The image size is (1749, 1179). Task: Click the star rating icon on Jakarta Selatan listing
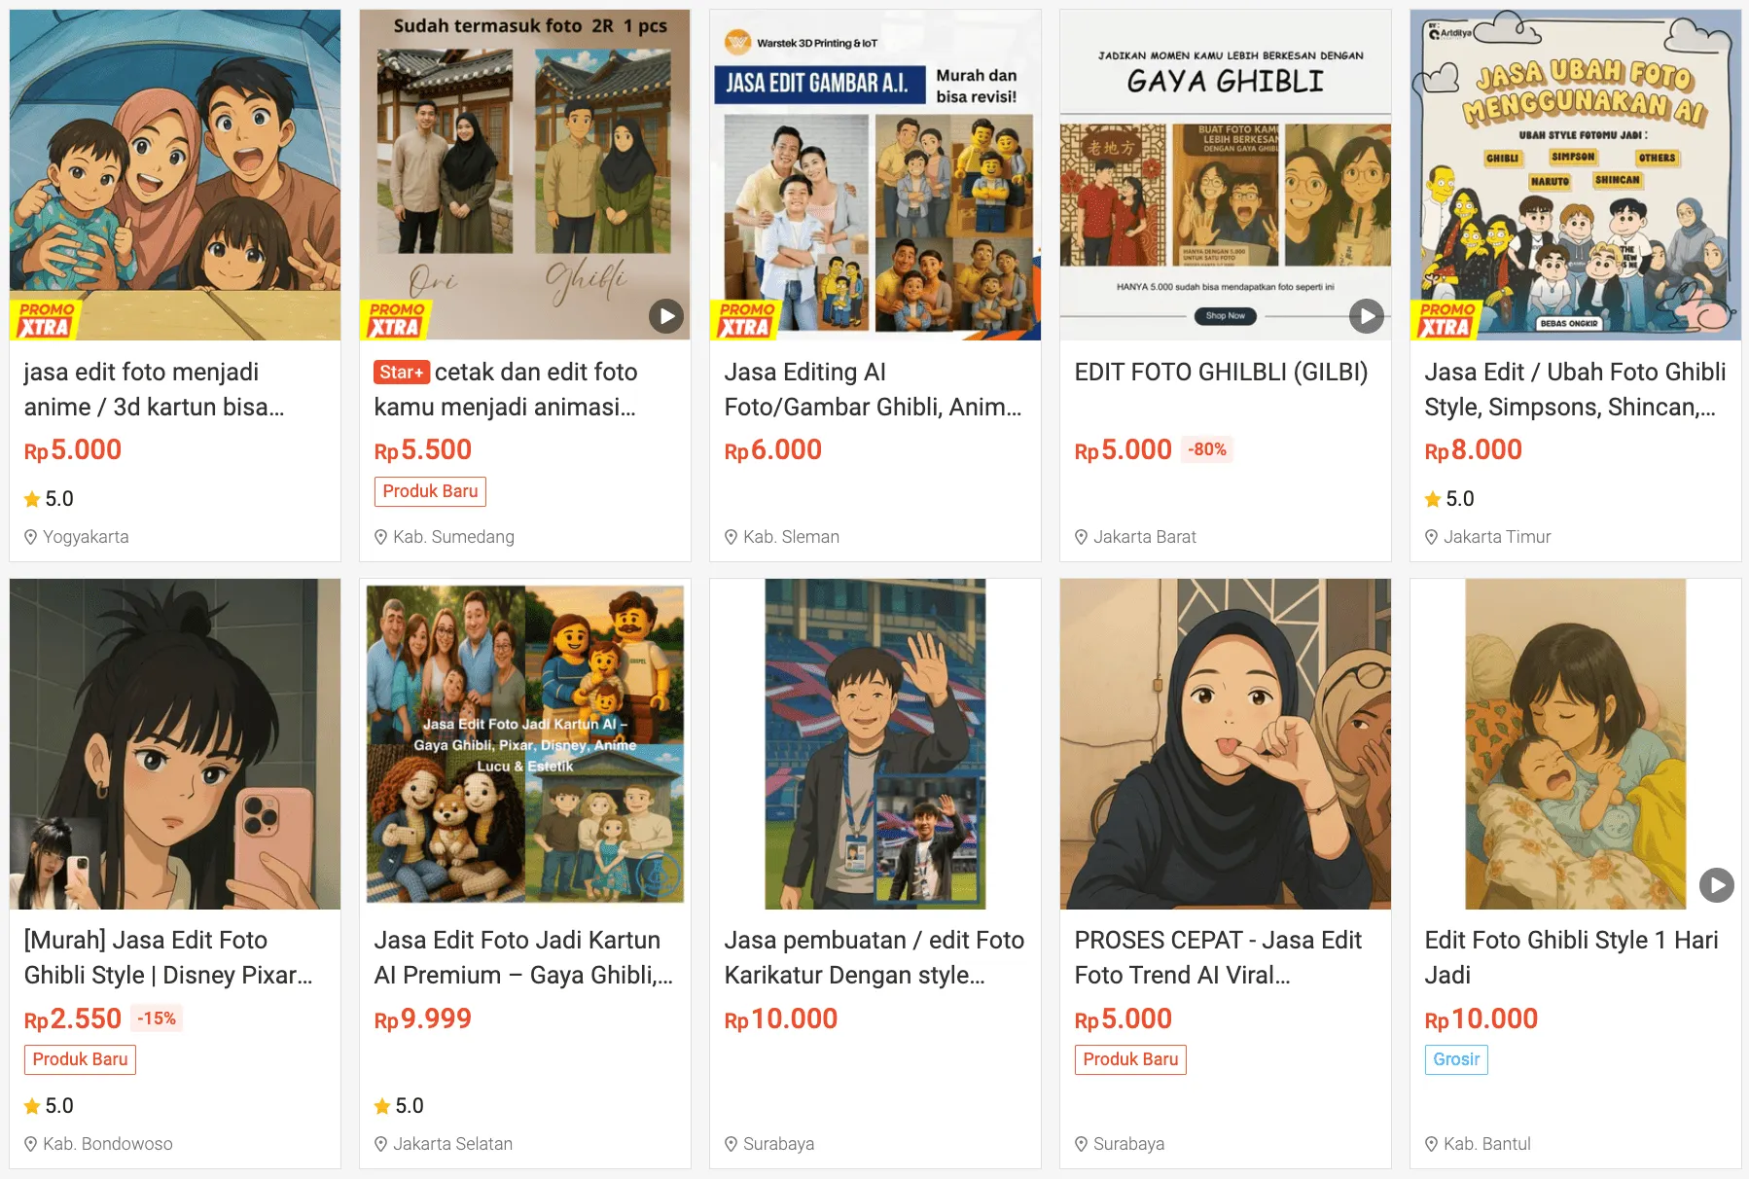pyautogui.click(x=382, y=1106)
